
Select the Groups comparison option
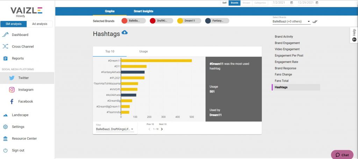(x=246, y=3)
